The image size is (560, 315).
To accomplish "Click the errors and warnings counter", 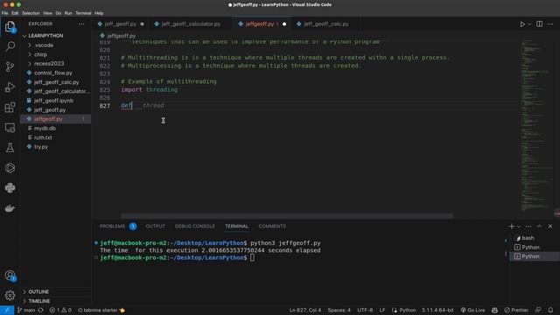I will tap(60, 310).
